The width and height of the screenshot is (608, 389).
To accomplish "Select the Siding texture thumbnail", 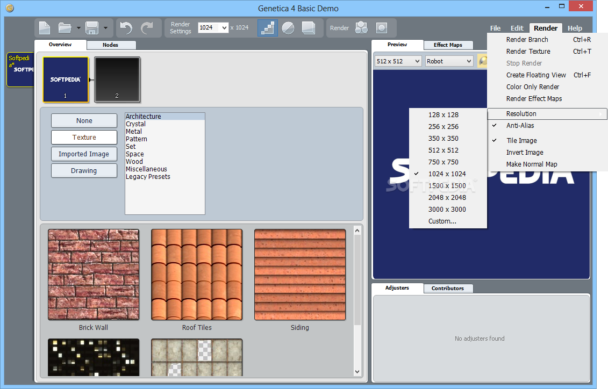I will 300,275.
